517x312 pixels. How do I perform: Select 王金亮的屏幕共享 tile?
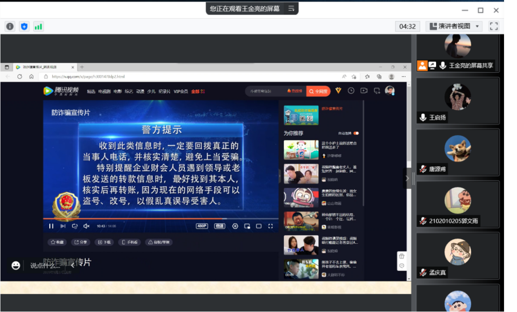pos(458,53)
